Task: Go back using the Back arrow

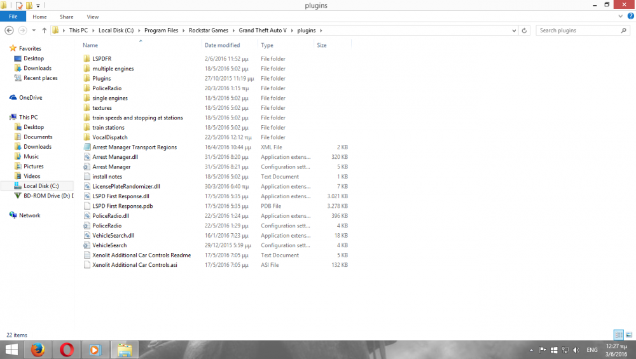Action: pyautogui.click(x=9, y=30)
